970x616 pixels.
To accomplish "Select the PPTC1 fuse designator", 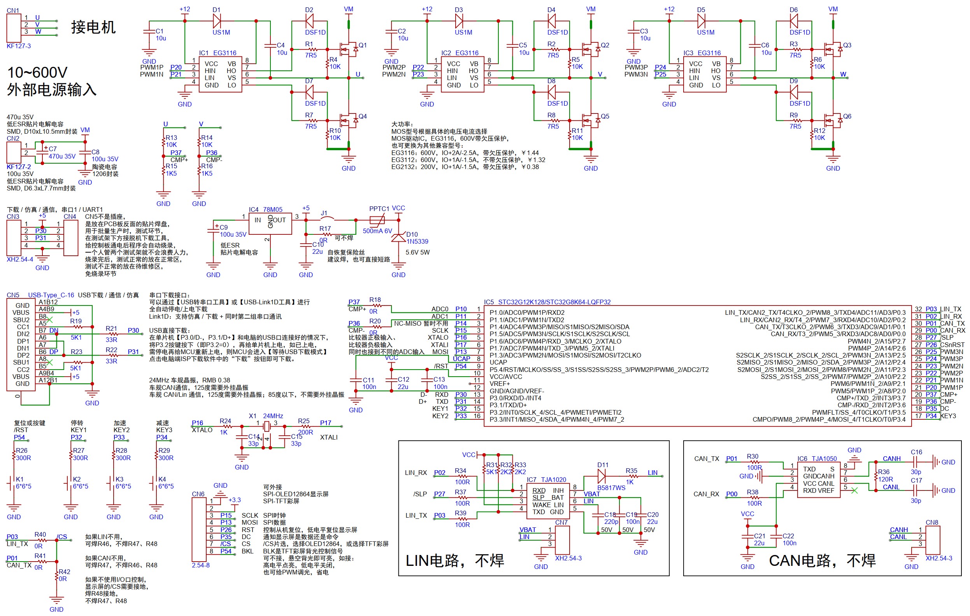I will coord(379,208).
